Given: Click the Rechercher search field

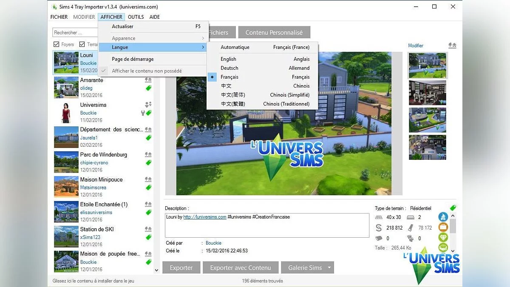Looking at the screenshot, I should click(75, 32).
